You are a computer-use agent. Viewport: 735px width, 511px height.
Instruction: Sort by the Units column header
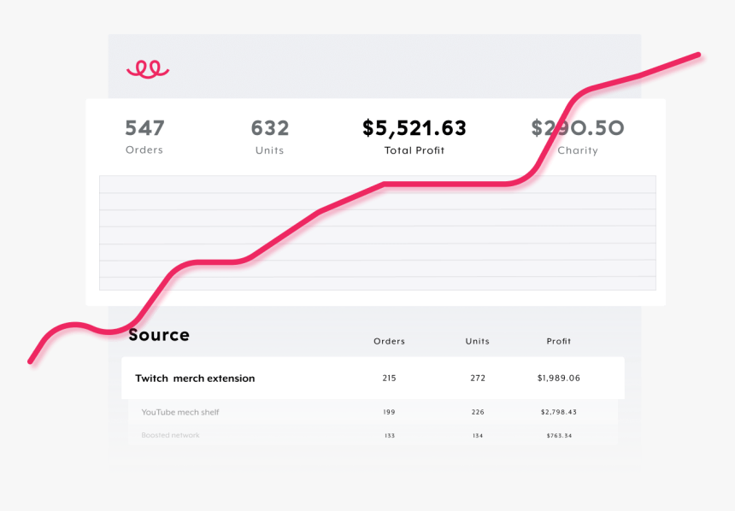click(x=477, y=342)
